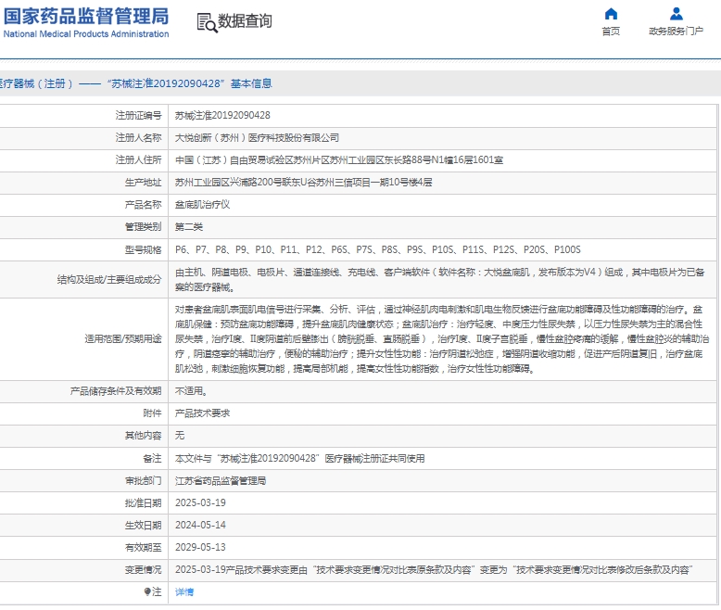Click the 型号规格 model list starting P6
This screenshot has width=721, height=610.
tap(378, 249)
